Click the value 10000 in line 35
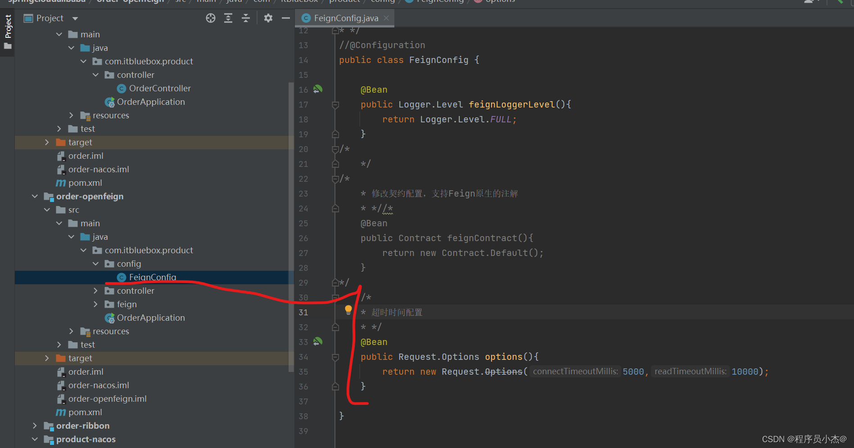 click(745, 372)
